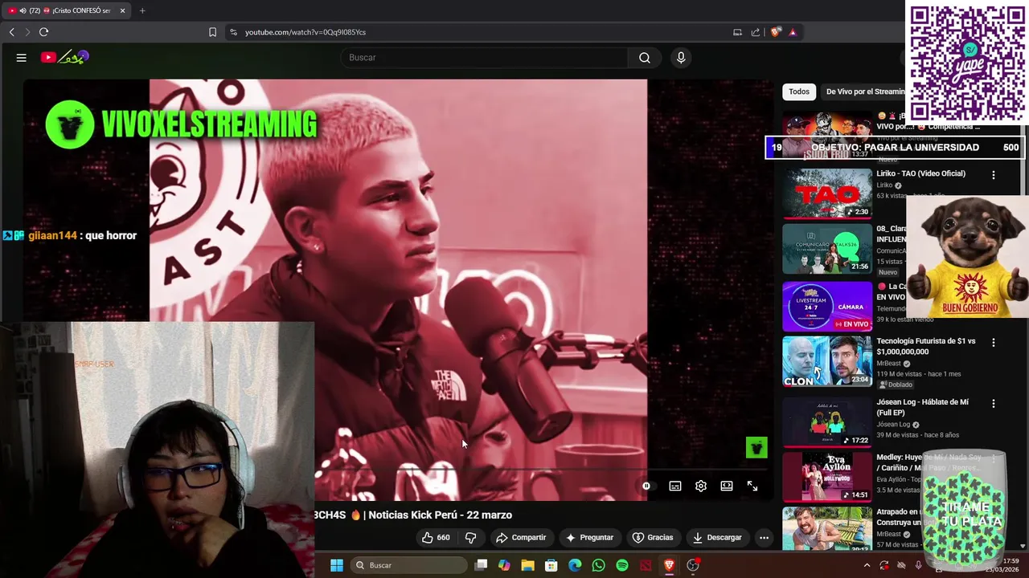The image size is (1029, 578).
Task: Open Spotify from the taskbar
Action: pyautogui.click(x=622, y=565)
